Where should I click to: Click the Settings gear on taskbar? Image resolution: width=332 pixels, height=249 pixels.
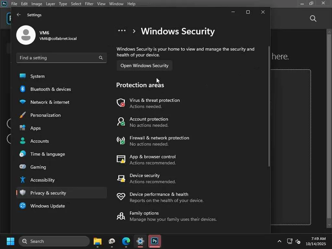[x=140, y=241]
